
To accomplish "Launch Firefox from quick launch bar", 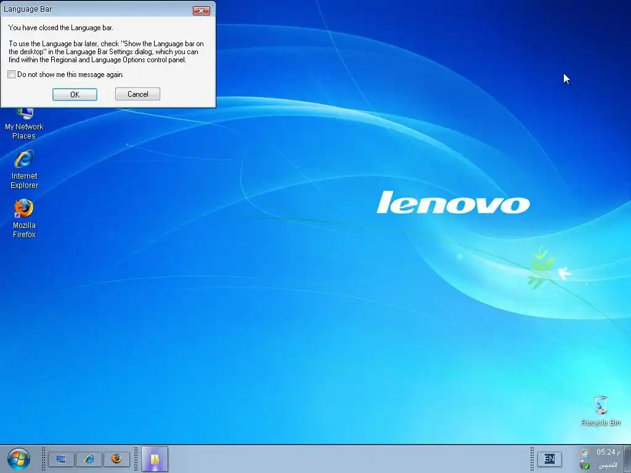I will (x=116, y=459).
